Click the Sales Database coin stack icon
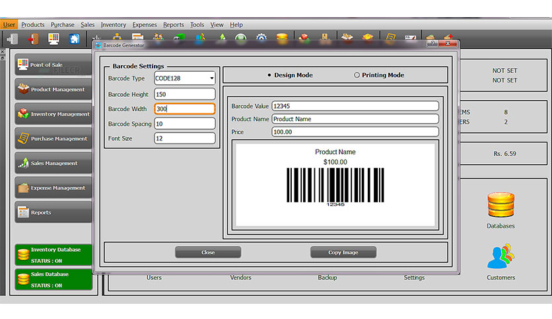The image size is (552, 319). pos(23,279)
